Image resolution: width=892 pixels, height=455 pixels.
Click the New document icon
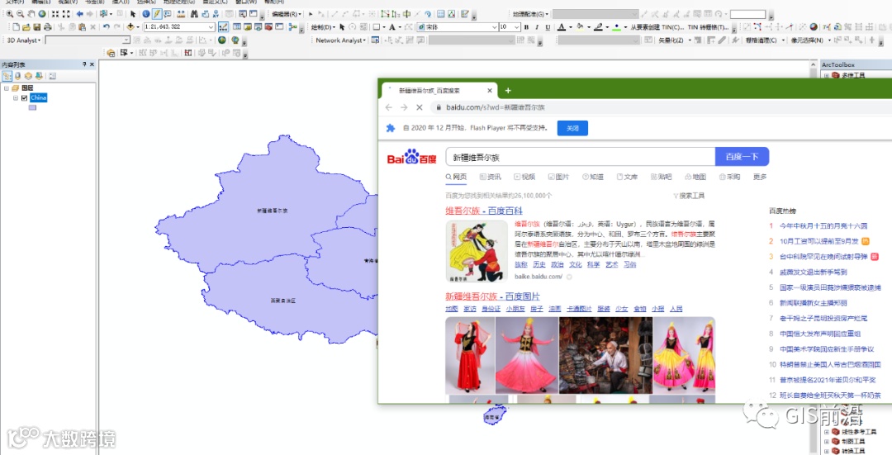(16, 26)
